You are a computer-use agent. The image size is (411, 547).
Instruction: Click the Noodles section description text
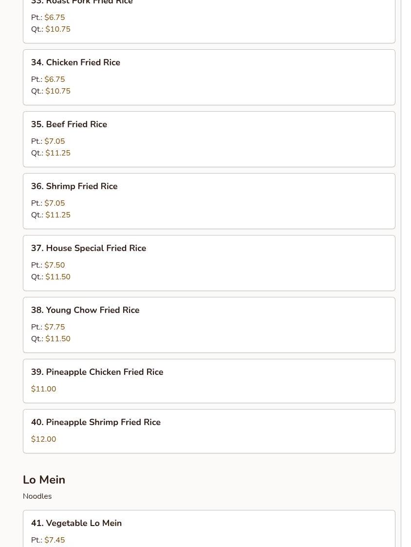tap(37, 496)
